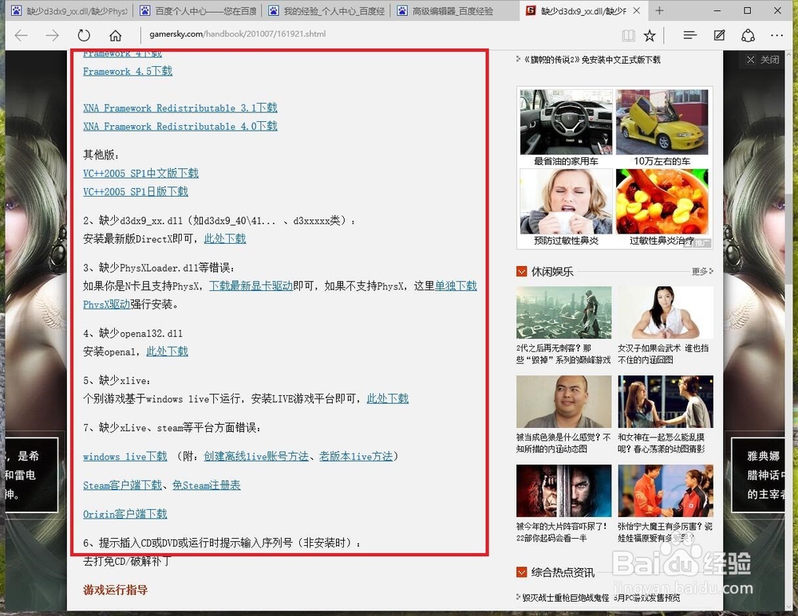798x616 pixels.
Task: Open 最省油的家用车 car interior thumbnail
Action: [566, 122]
